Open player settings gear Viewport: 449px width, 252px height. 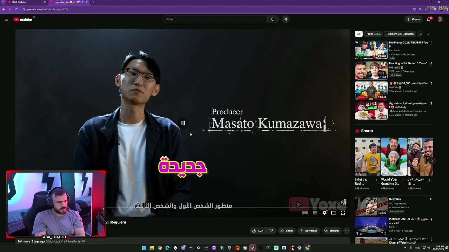[324, 212]
